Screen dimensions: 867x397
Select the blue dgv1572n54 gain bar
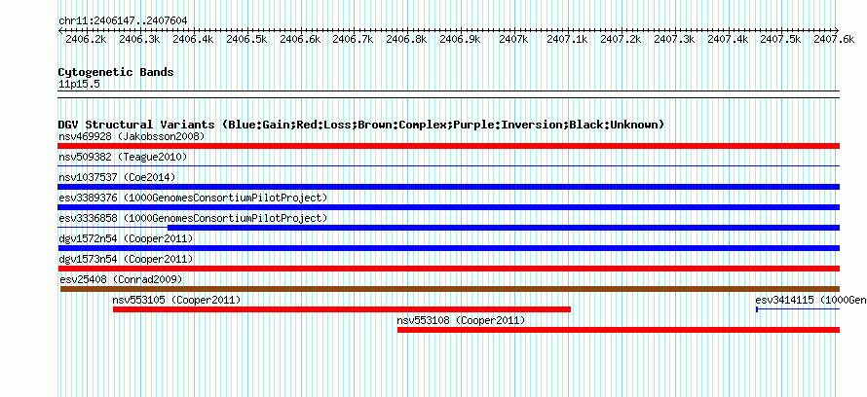click(x=448, y=248)
